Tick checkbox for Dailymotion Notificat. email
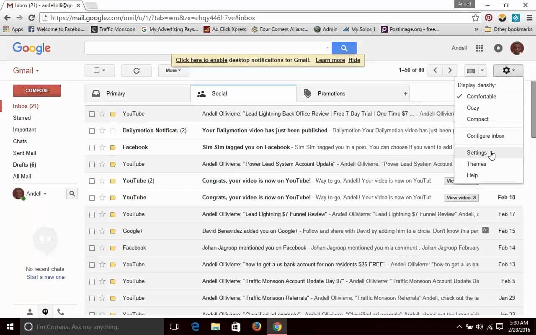 coord(92,131)
